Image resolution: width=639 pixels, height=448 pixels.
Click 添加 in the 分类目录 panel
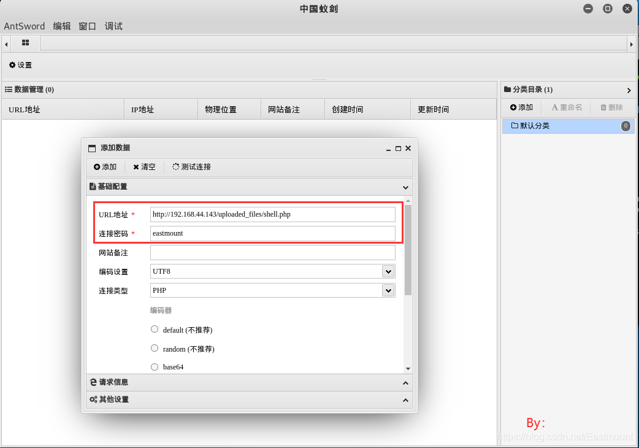(522, 107)
